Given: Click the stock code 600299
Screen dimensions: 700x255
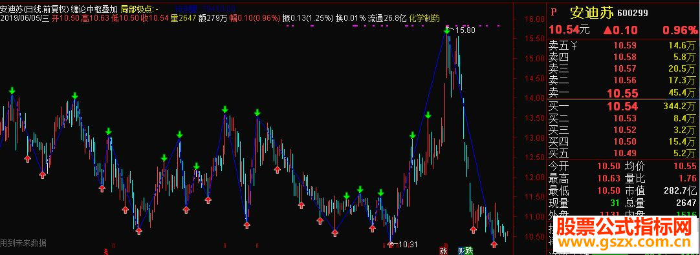Looking at the screenshot, I should coord(632,13).
